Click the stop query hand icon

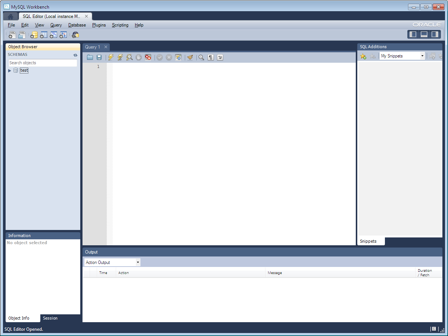pos(139,57)
